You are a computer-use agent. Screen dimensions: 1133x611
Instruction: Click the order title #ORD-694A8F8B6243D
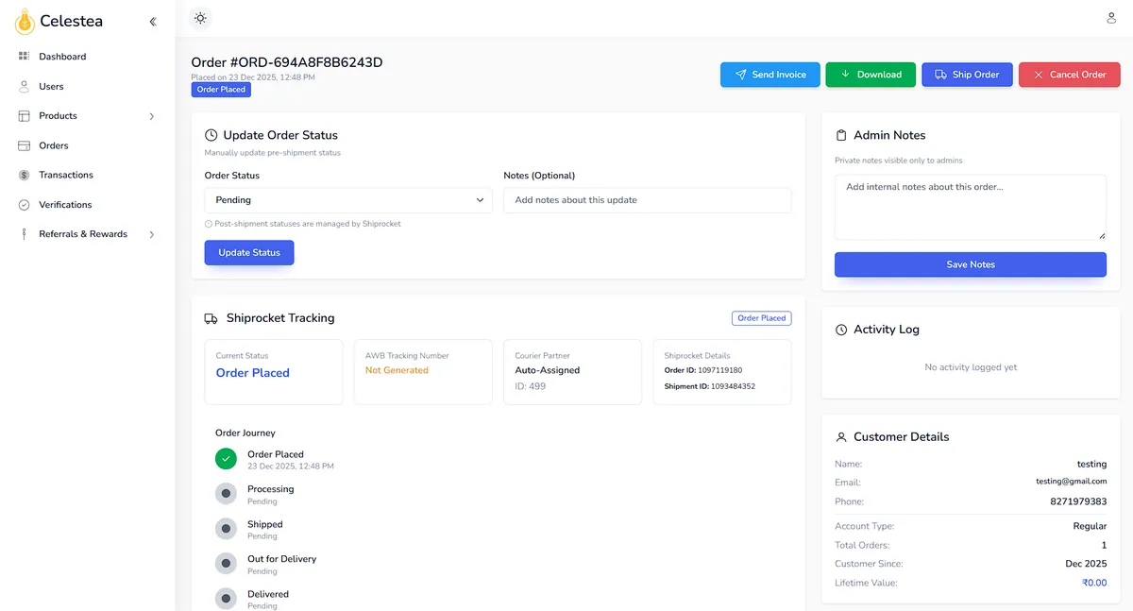click(287, 62)
